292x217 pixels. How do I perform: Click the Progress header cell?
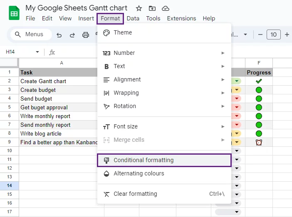259,72
